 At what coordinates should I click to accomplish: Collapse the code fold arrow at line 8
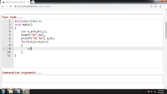[12, 45]
